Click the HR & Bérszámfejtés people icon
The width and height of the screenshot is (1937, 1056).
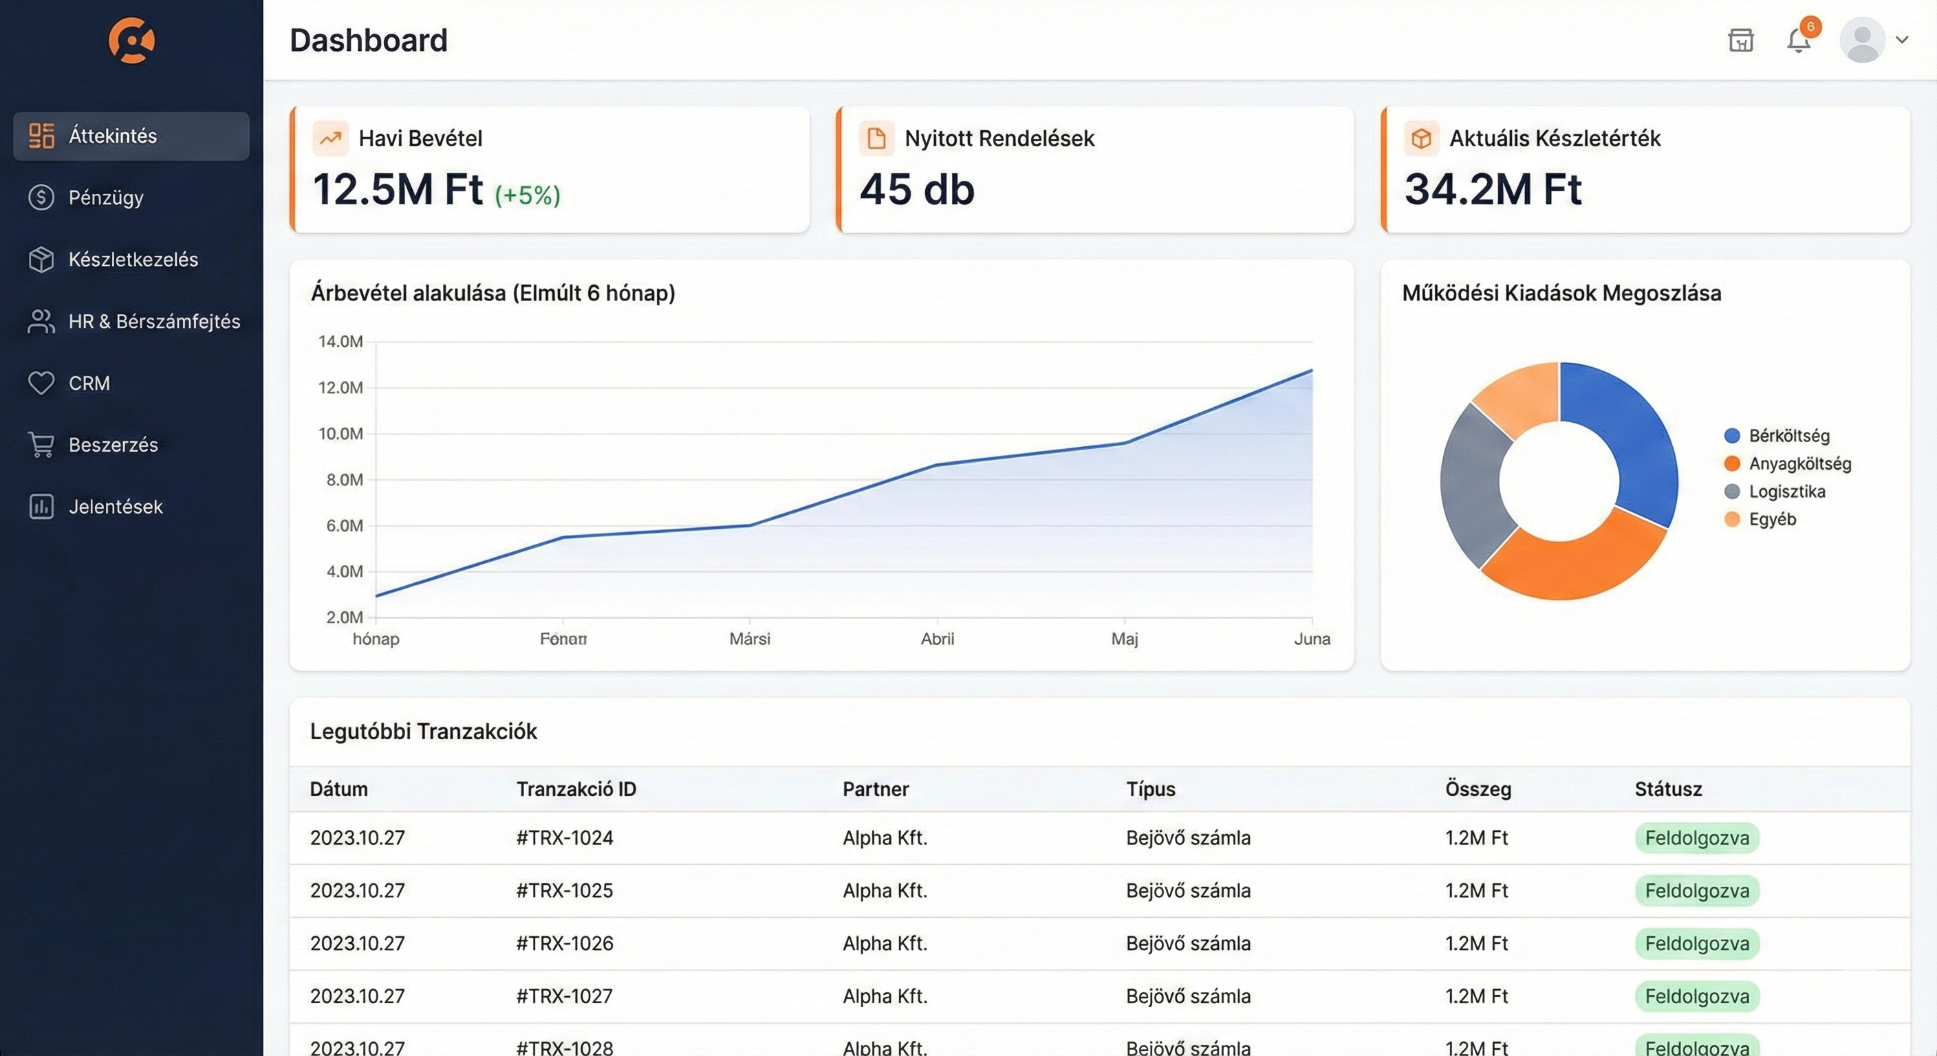(40, 321)
